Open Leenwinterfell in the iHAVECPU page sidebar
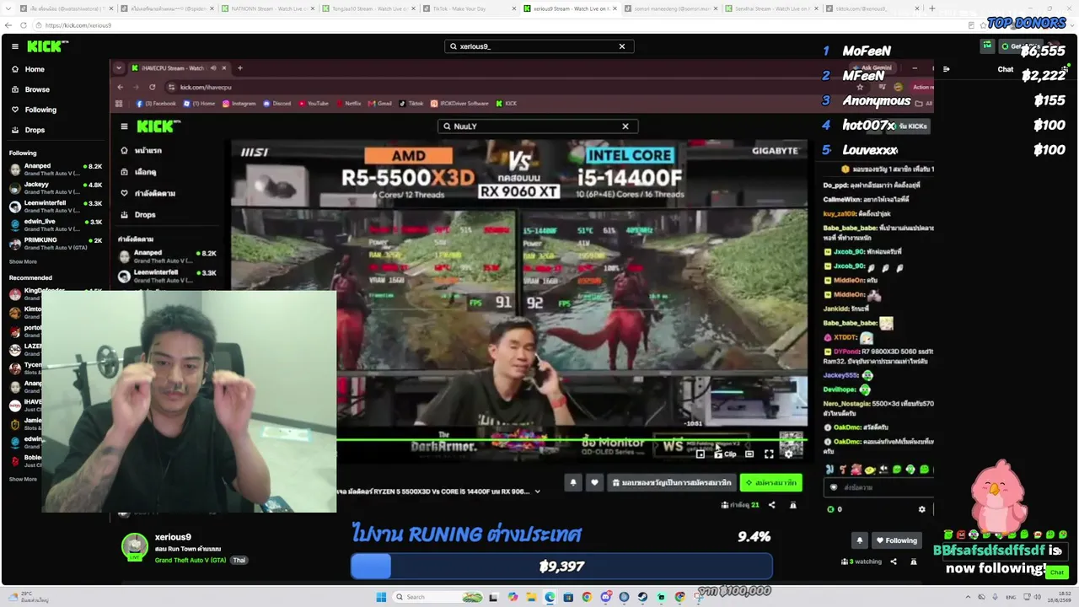Screen dimensions: 1079x607 tap(169, 276)
